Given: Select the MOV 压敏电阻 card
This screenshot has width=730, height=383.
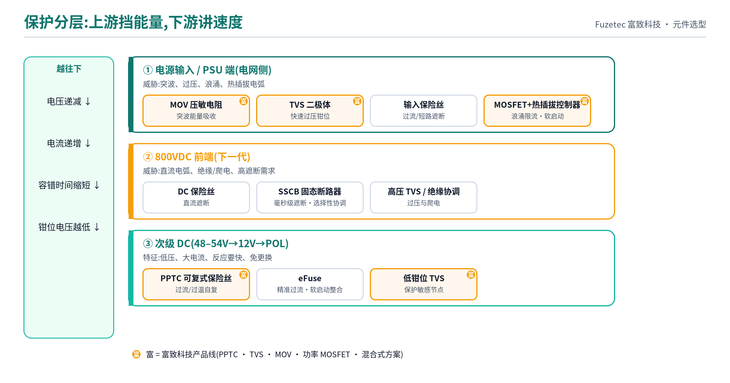Looking at the screenshot, I should (196, 111).
